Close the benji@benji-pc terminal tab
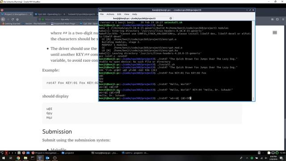The width and height of the screenshot is (286, 161). (171, 18)
